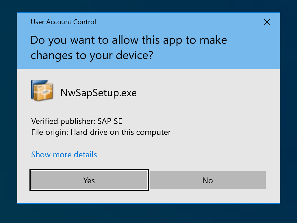Click the heading line starting with Do you want
The height and width of the screenshot is (223, 297).
point(129,40)
